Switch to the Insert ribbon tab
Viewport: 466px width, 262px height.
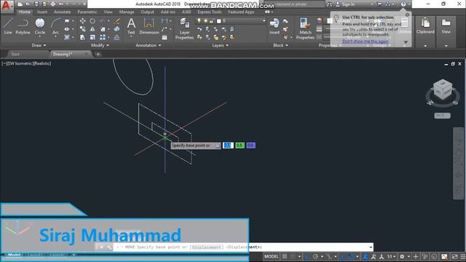click(42, 12)
